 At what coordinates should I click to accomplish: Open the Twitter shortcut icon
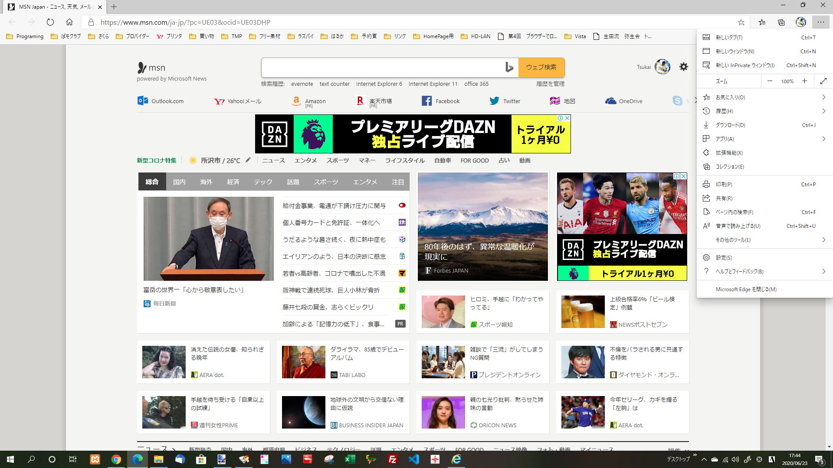point(494,101)
